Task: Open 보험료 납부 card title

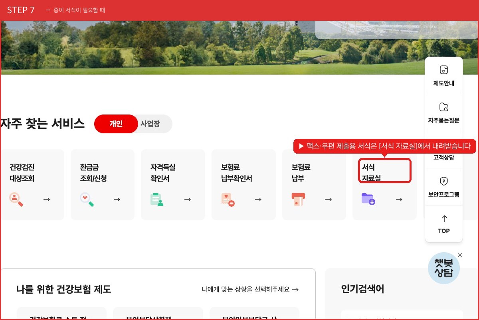Action: [301, 173]
